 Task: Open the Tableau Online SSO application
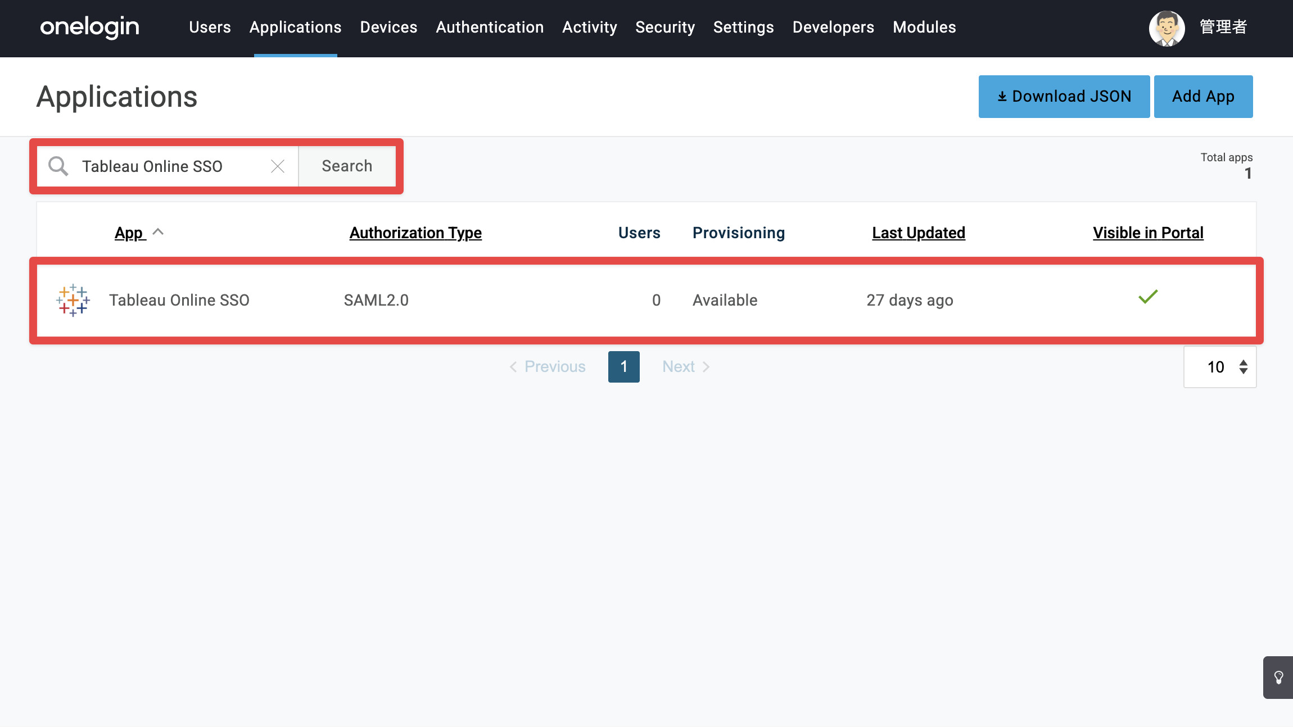click(x=179, y=300)
